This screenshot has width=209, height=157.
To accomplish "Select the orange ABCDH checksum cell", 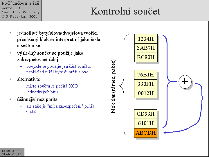I will [146, 133].
